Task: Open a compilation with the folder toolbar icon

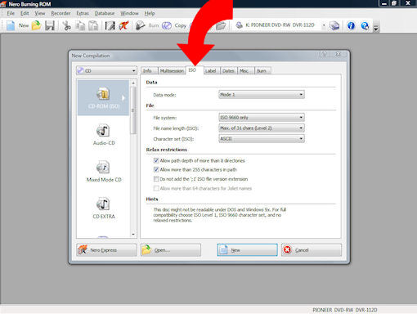Action: (36, 25)
